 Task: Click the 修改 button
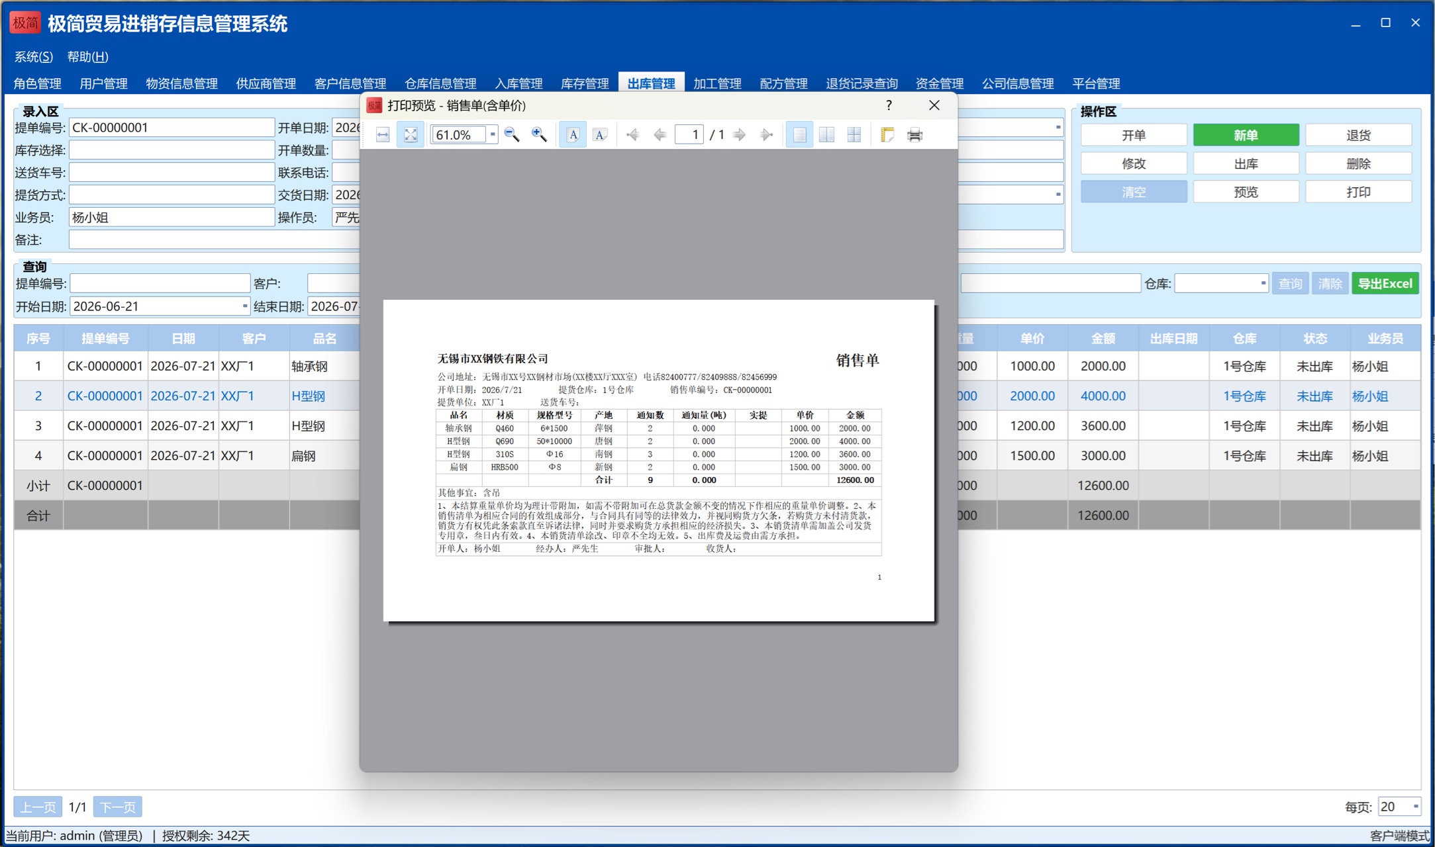point(1134,163)
